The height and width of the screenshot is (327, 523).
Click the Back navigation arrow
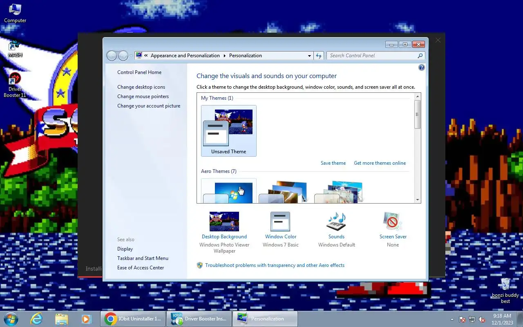[112, 56]
